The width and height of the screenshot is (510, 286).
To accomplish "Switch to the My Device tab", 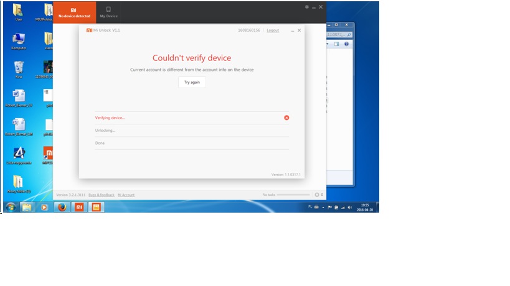I will coord(108,12).
